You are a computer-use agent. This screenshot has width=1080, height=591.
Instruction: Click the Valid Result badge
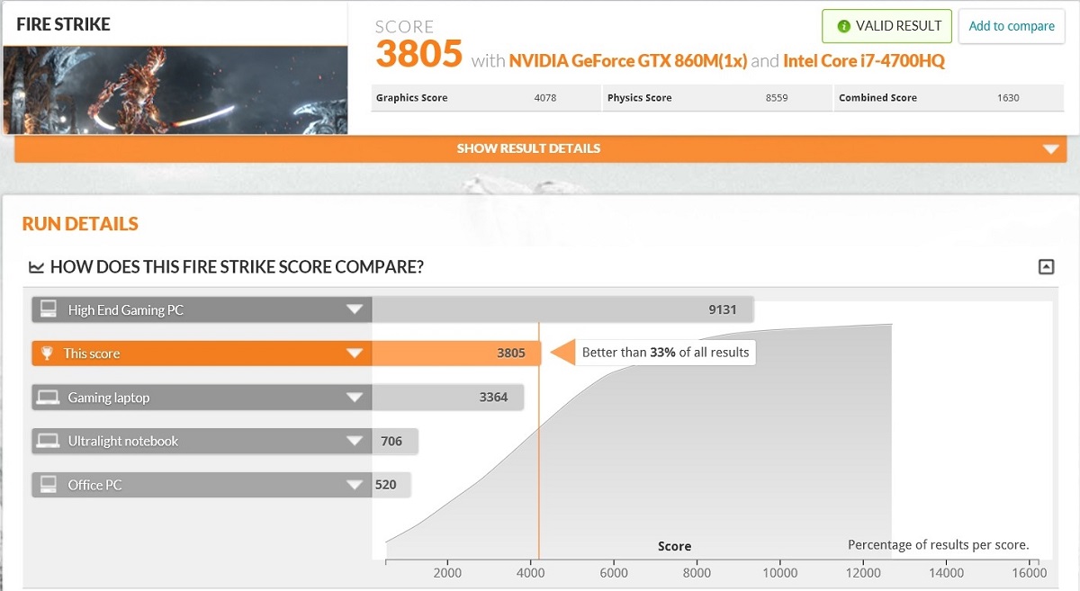tap(886, 26)
